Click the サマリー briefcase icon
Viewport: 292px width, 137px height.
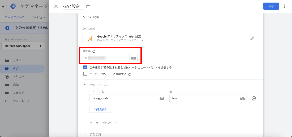[7, 60]
